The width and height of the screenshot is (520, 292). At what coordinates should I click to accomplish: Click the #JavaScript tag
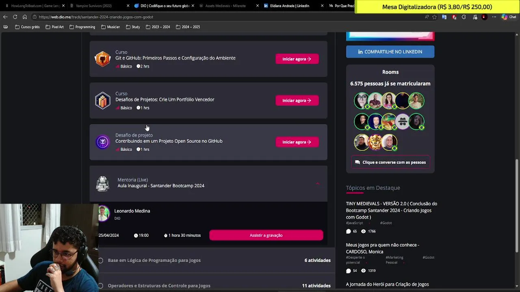coord(354,223)
